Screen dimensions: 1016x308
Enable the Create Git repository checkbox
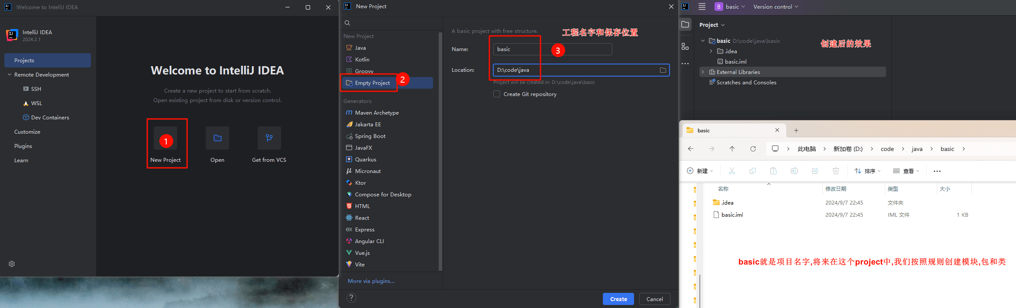(x=497, y=94)
